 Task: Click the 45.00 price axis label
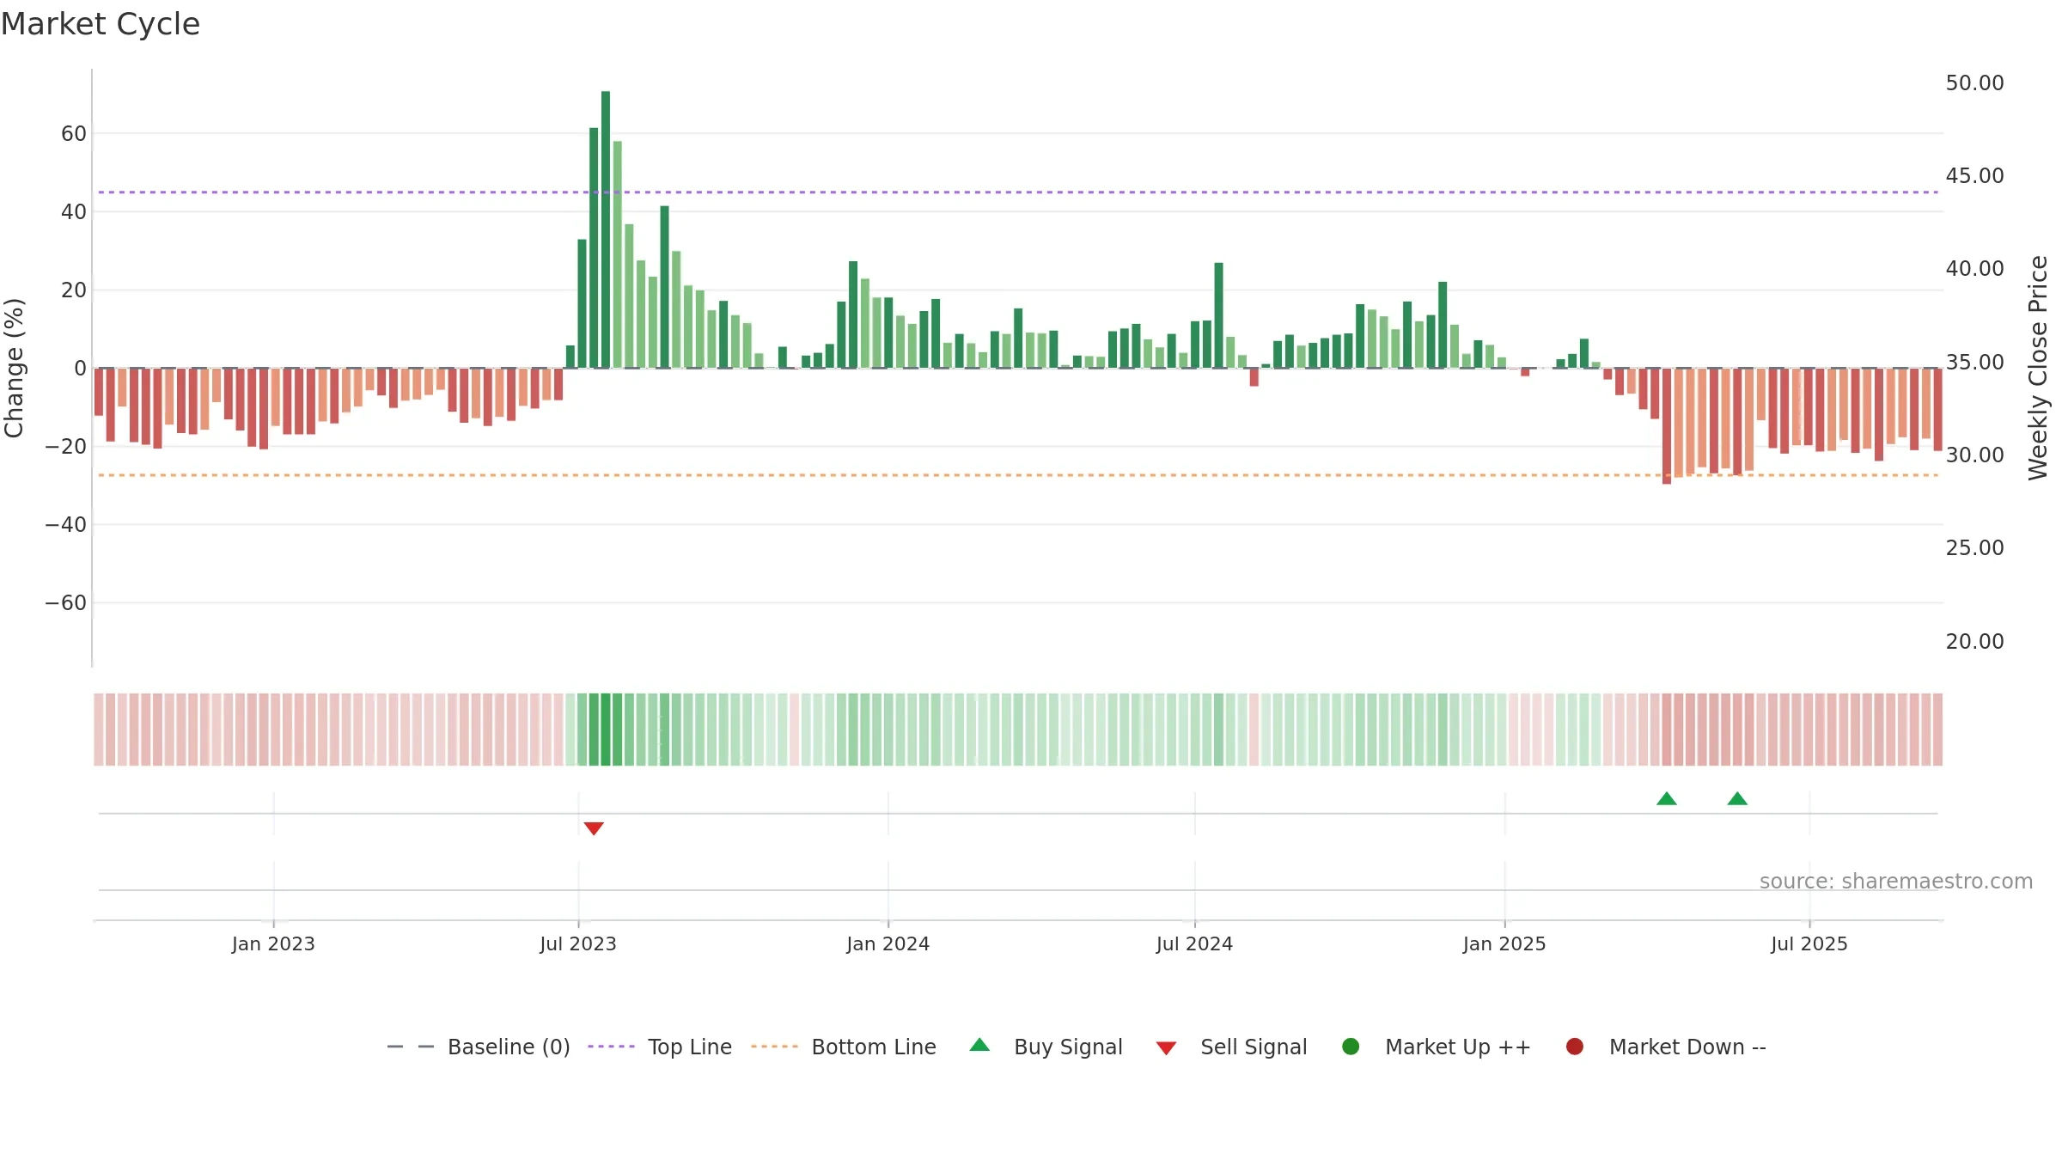1974,175
